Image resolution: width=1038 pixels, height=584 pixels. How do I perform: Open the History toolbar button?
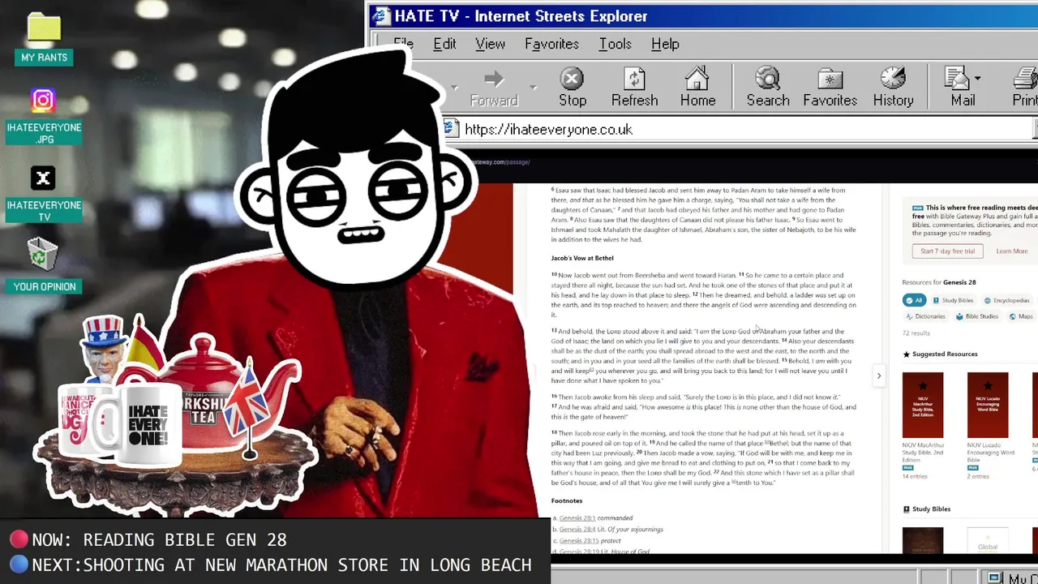click(893, 87)
